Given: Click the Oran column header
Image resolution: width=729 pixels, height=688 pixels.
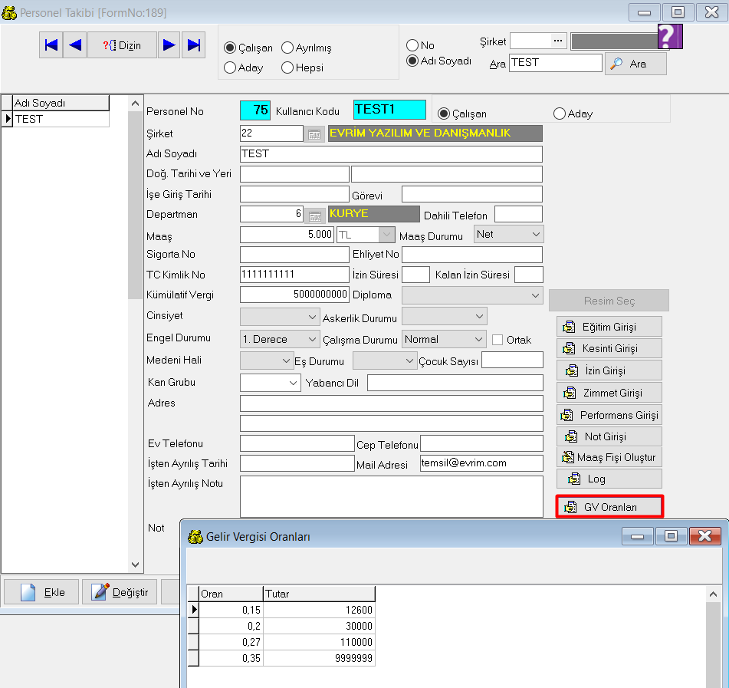Looking at the screenshot, I should click(231, 594).
